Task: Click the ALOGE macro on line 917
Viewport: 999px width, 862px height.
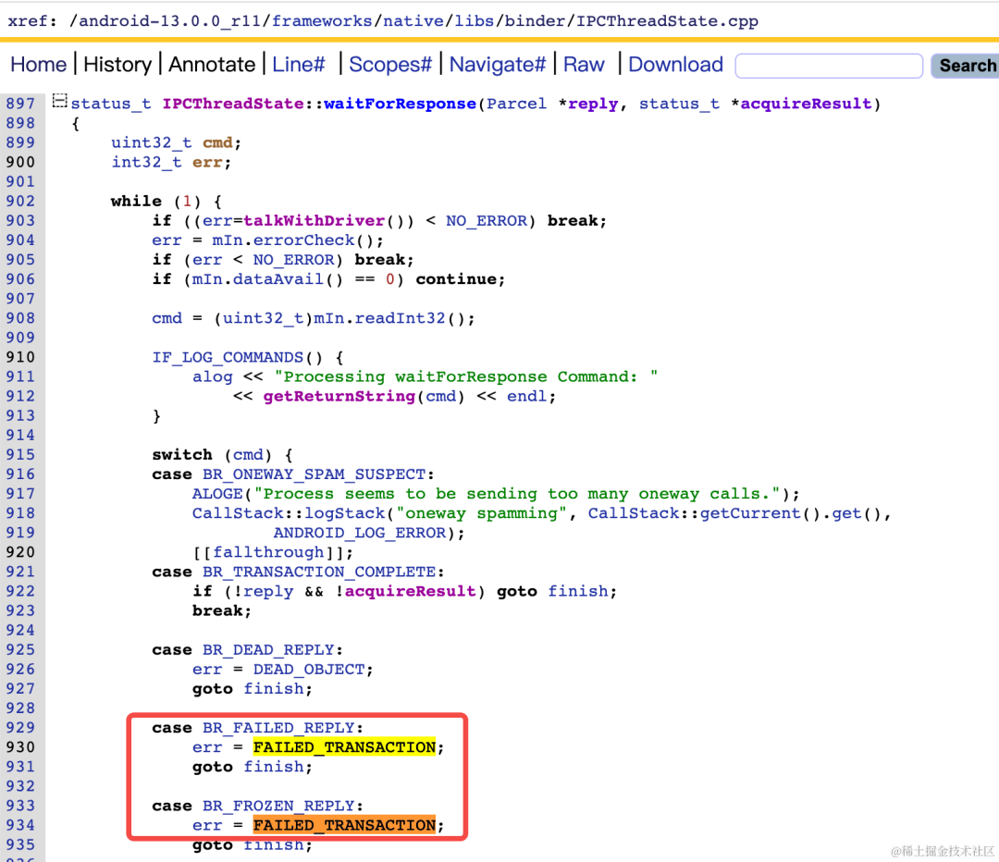Action: click(x=218, y=494)
